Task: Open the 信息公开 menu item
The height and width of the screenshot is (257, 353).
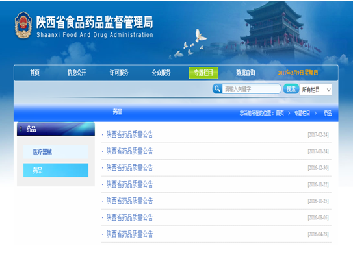Action: [77, 73]
